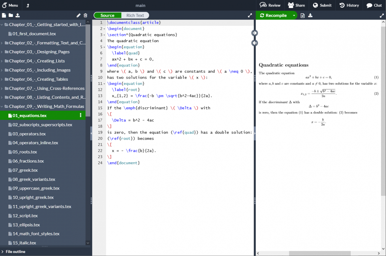Jump from code to PDF location

tap(254, 33)
